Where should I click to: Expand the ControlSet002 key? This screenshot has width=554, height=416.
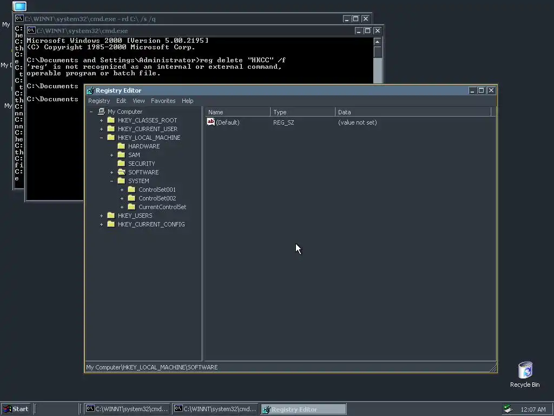[122, 198]
